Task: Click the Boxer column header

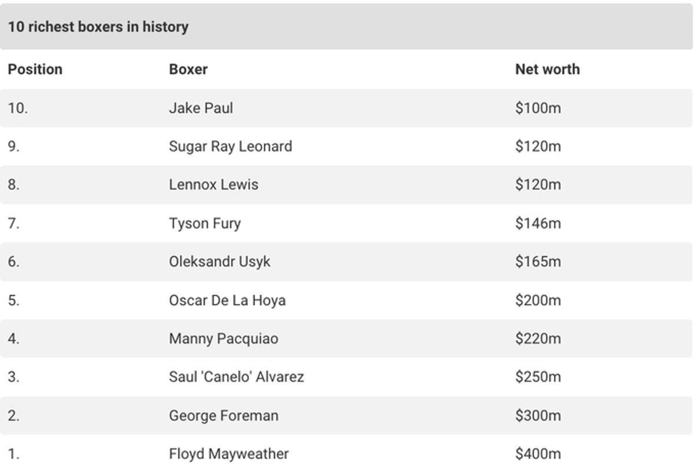Action: [188, 70]
